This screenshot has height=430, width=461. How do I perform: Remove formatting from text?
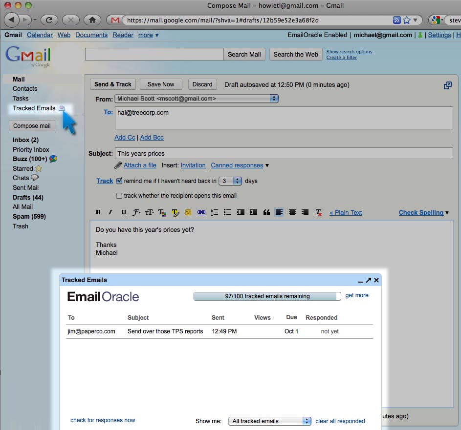(x=318, y=212)
